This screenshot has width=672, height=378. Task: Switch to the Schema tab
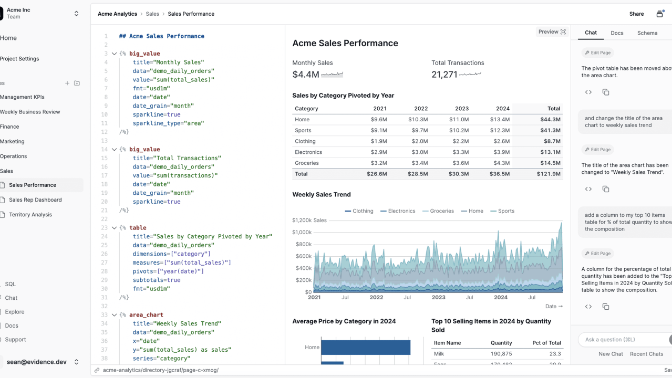647,33
